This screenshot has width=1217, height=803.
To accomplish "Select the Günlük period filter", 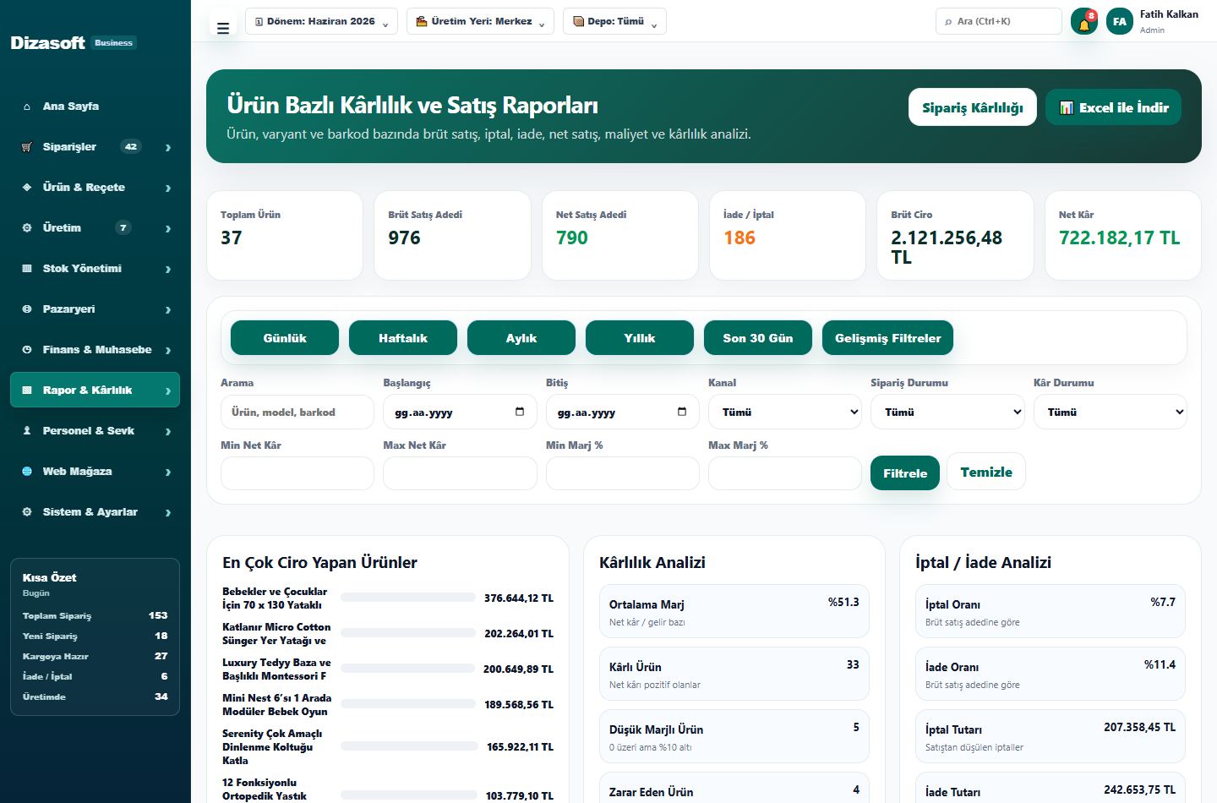I will coord(285,338).
